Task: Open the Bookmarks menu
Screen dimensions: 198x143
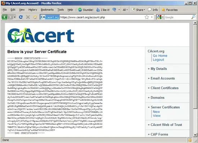Action: (x=47, y=10)
